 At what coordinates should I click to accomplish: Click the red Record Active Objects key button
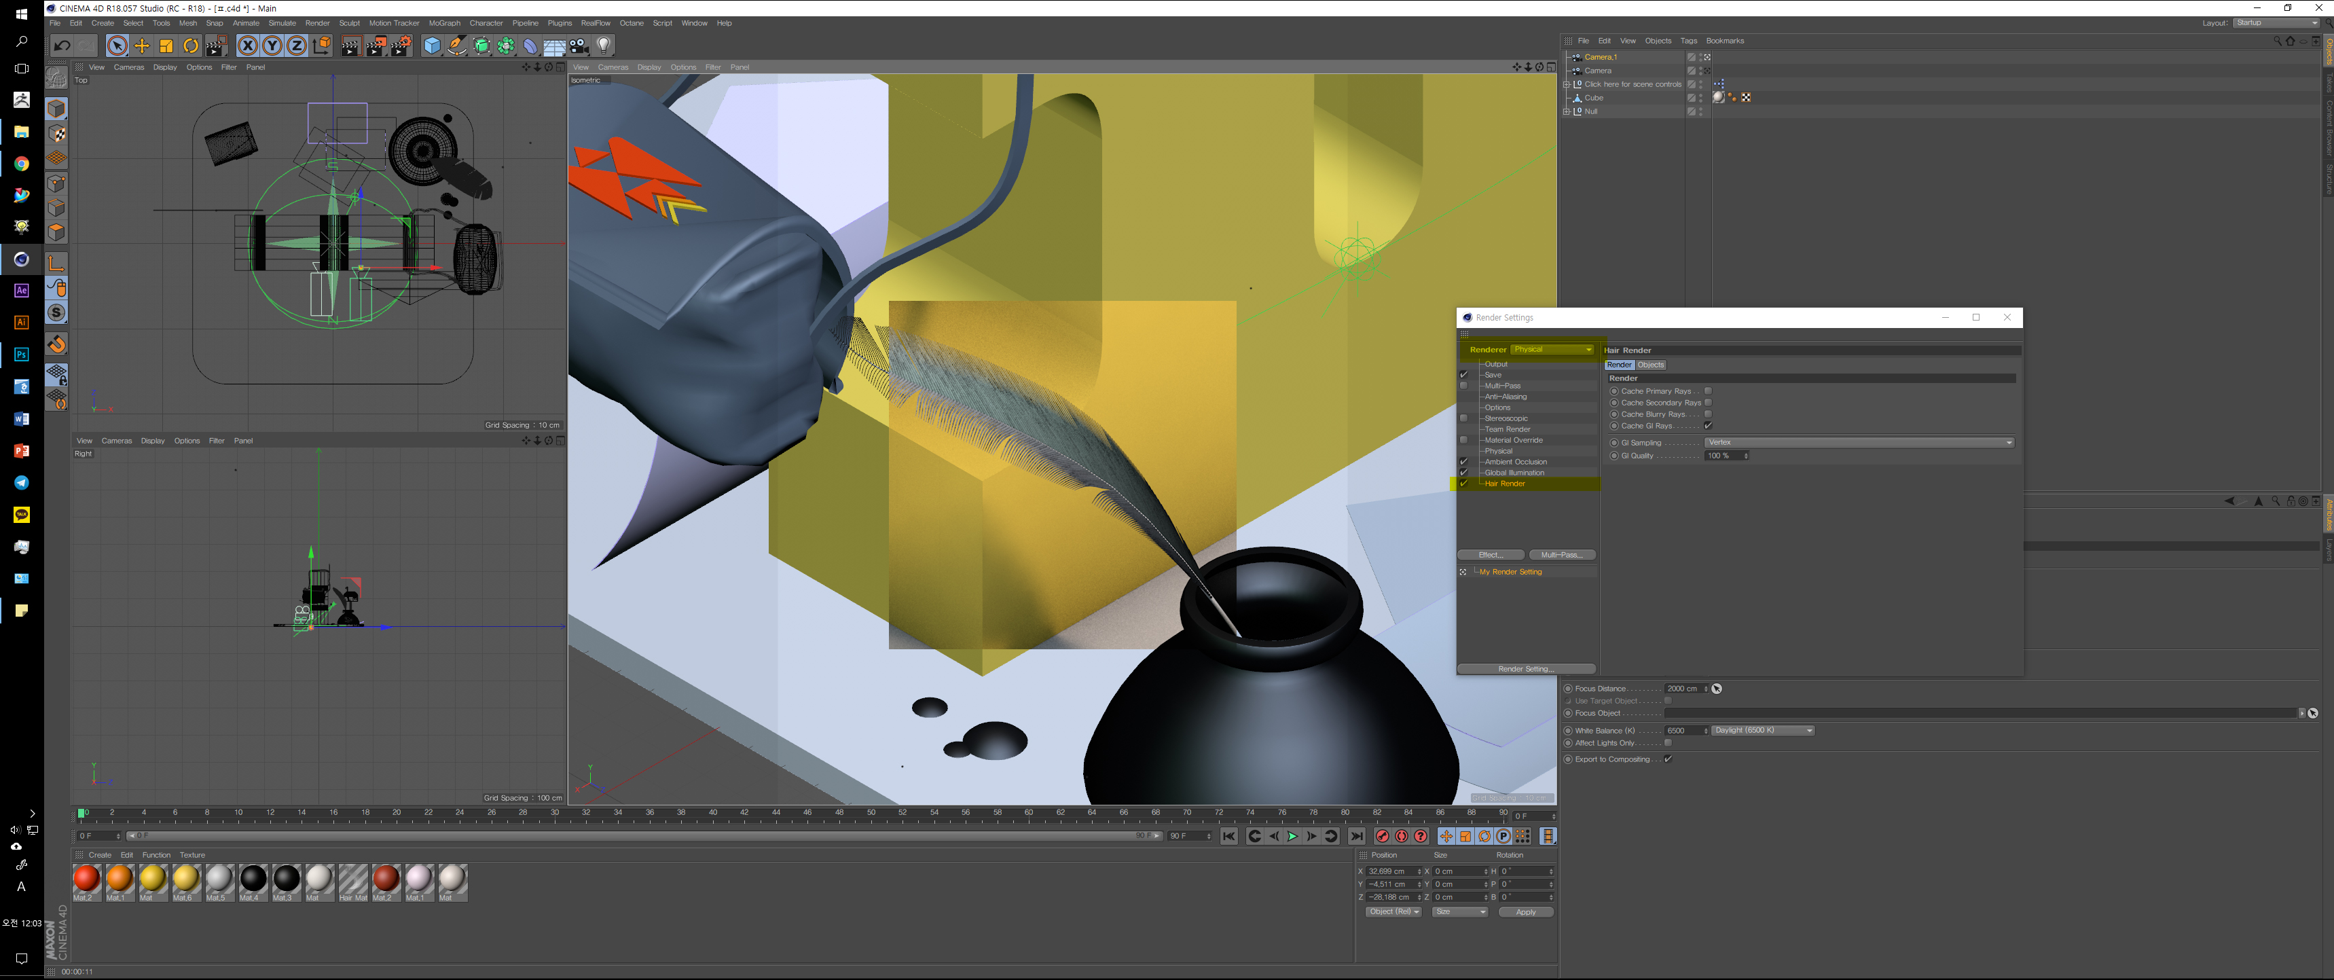coord(1383,836)
